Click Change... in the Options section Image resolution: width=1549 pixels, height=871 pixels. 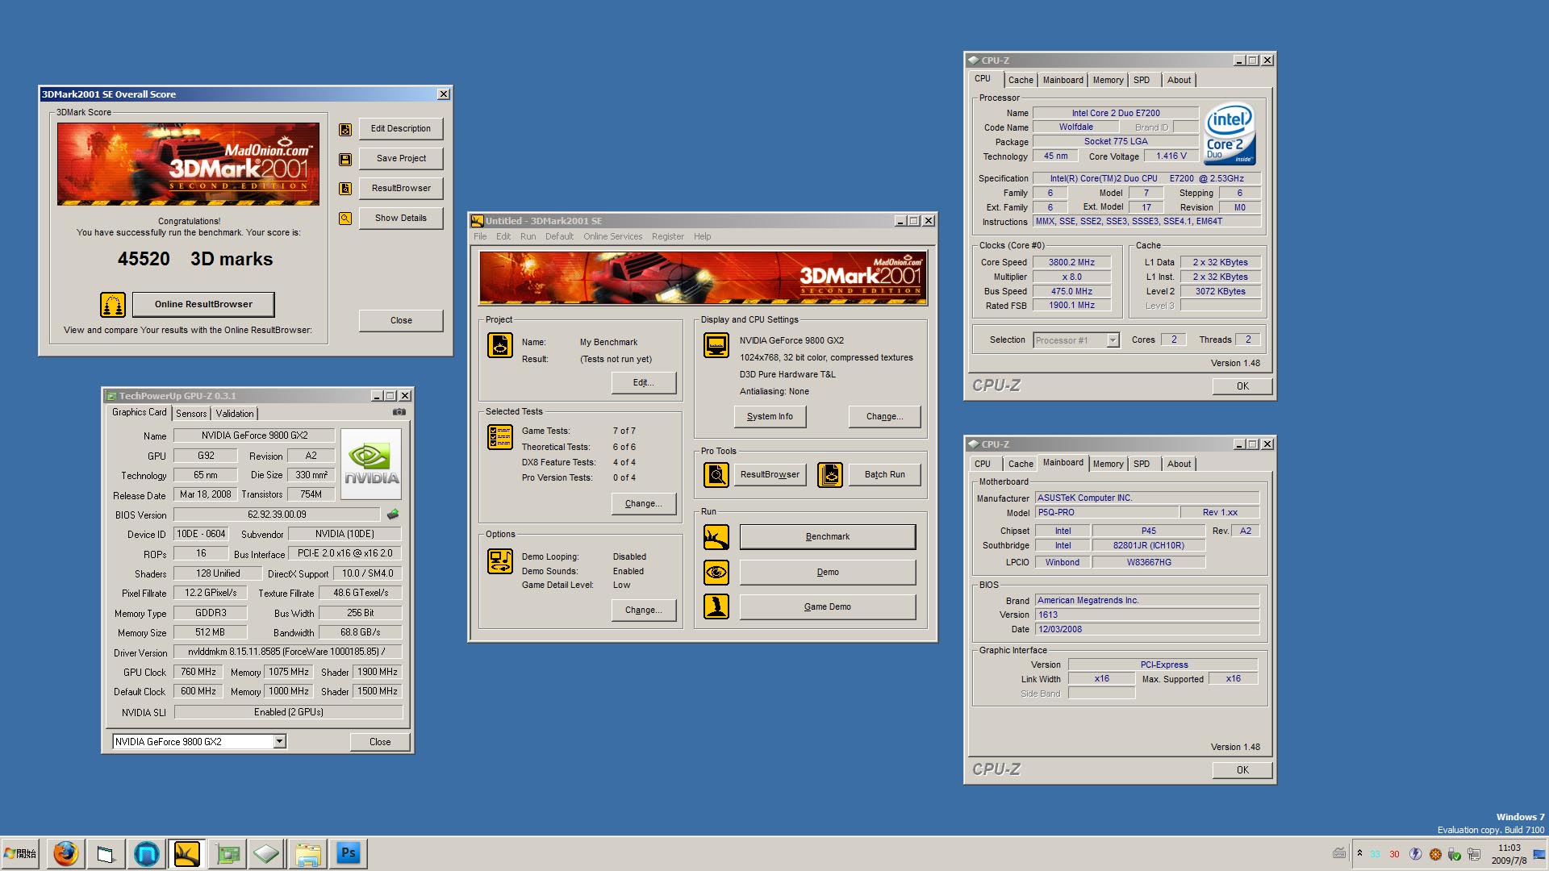tap(643, 611)
